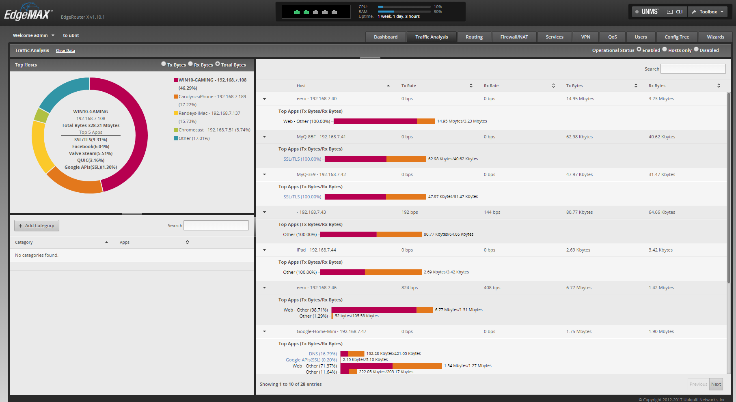Image resolution: width=736 pixels, height=402 pixels.
Task: Sort by Host column arrow
Action: [388, 86]
